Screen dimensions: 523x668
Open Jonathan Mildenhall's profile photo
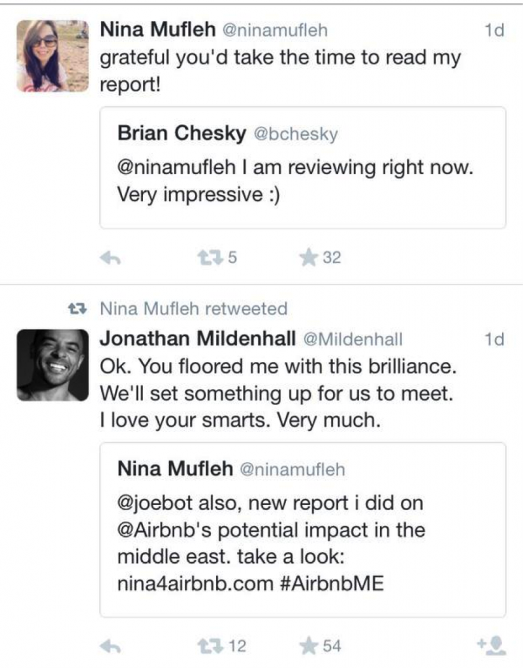click(x=52, y=365)
